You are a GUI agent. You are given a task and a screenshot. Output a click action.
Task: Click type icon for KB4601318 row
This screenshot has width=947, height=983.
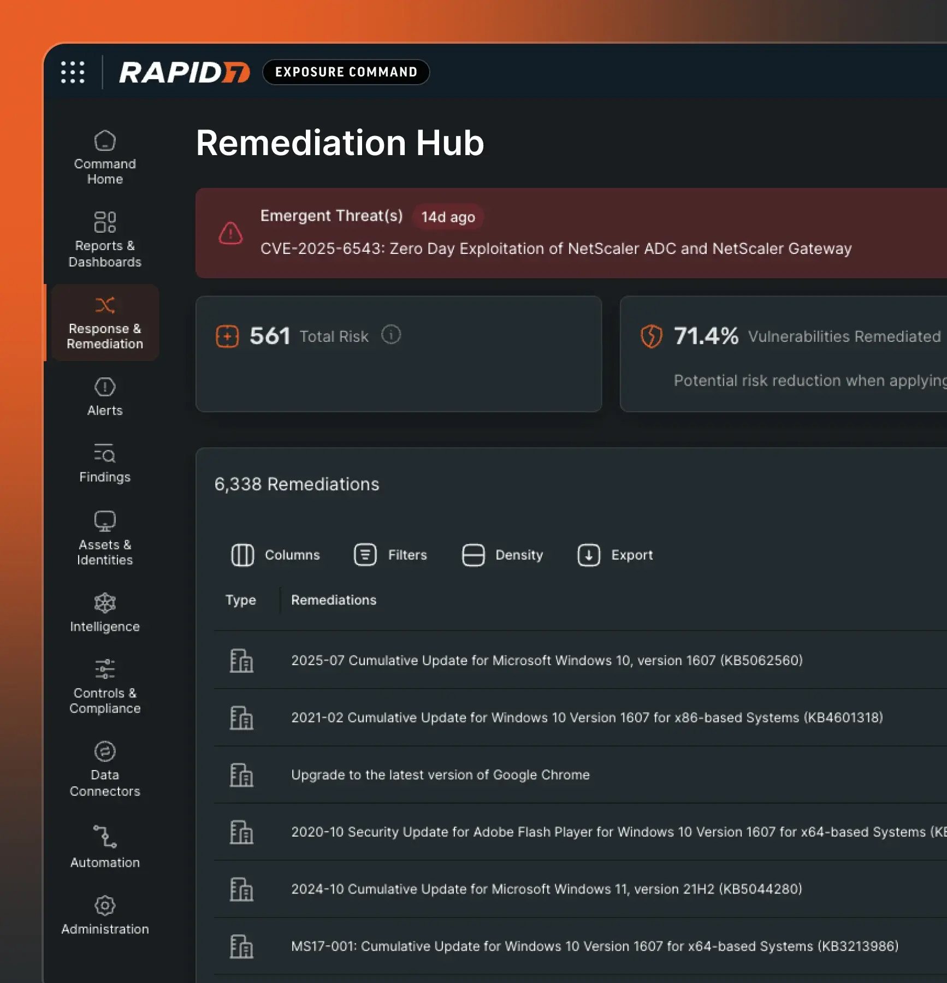[x=241, y=718]
